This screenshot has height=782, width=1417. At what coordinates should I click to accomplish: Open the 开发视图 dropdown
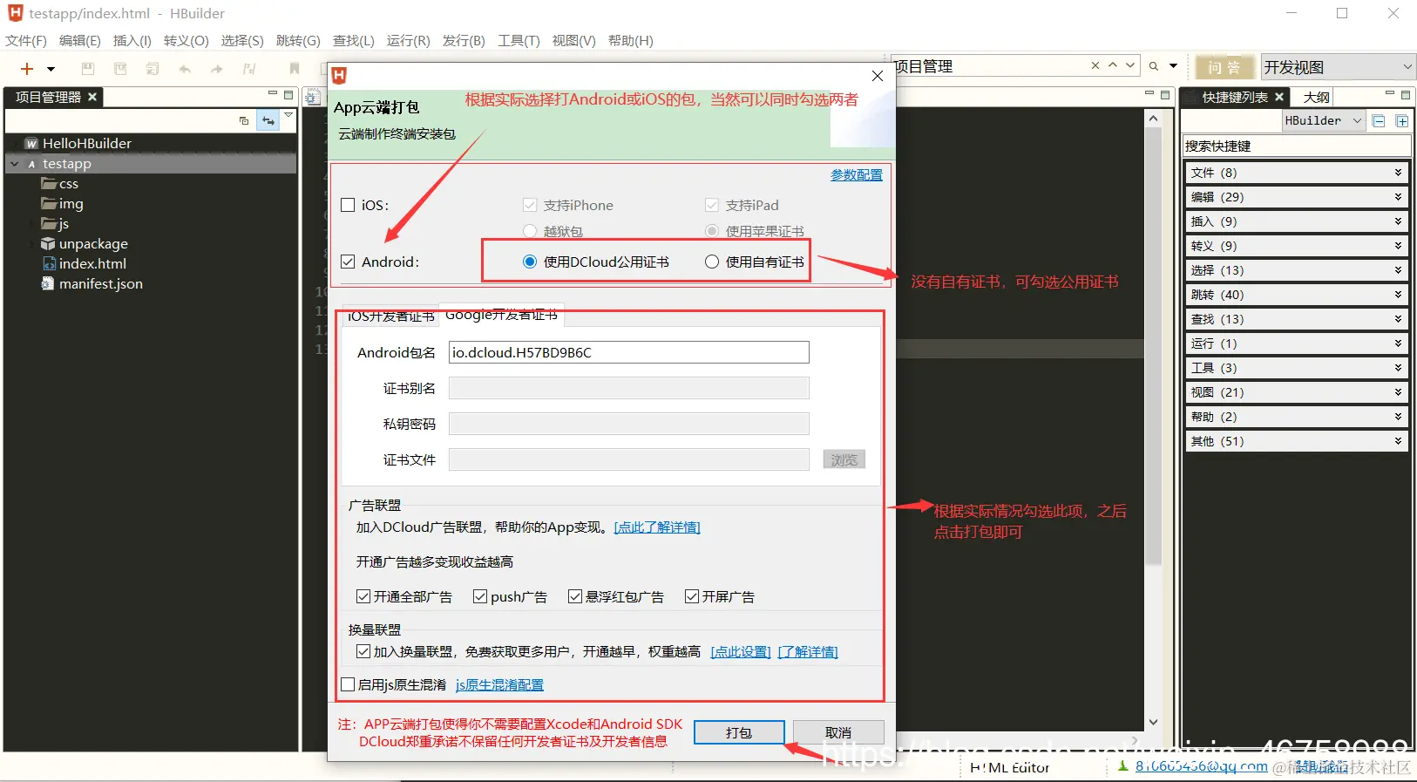1338,67
